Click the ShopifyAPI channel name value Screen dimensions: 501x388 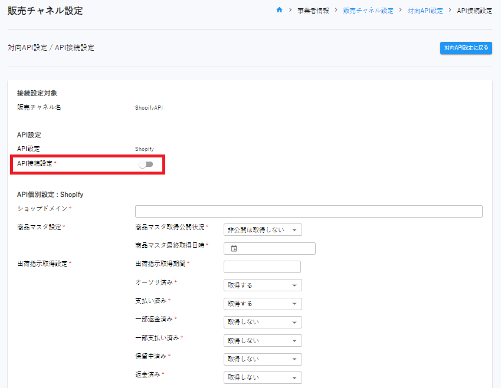point(149,108)
